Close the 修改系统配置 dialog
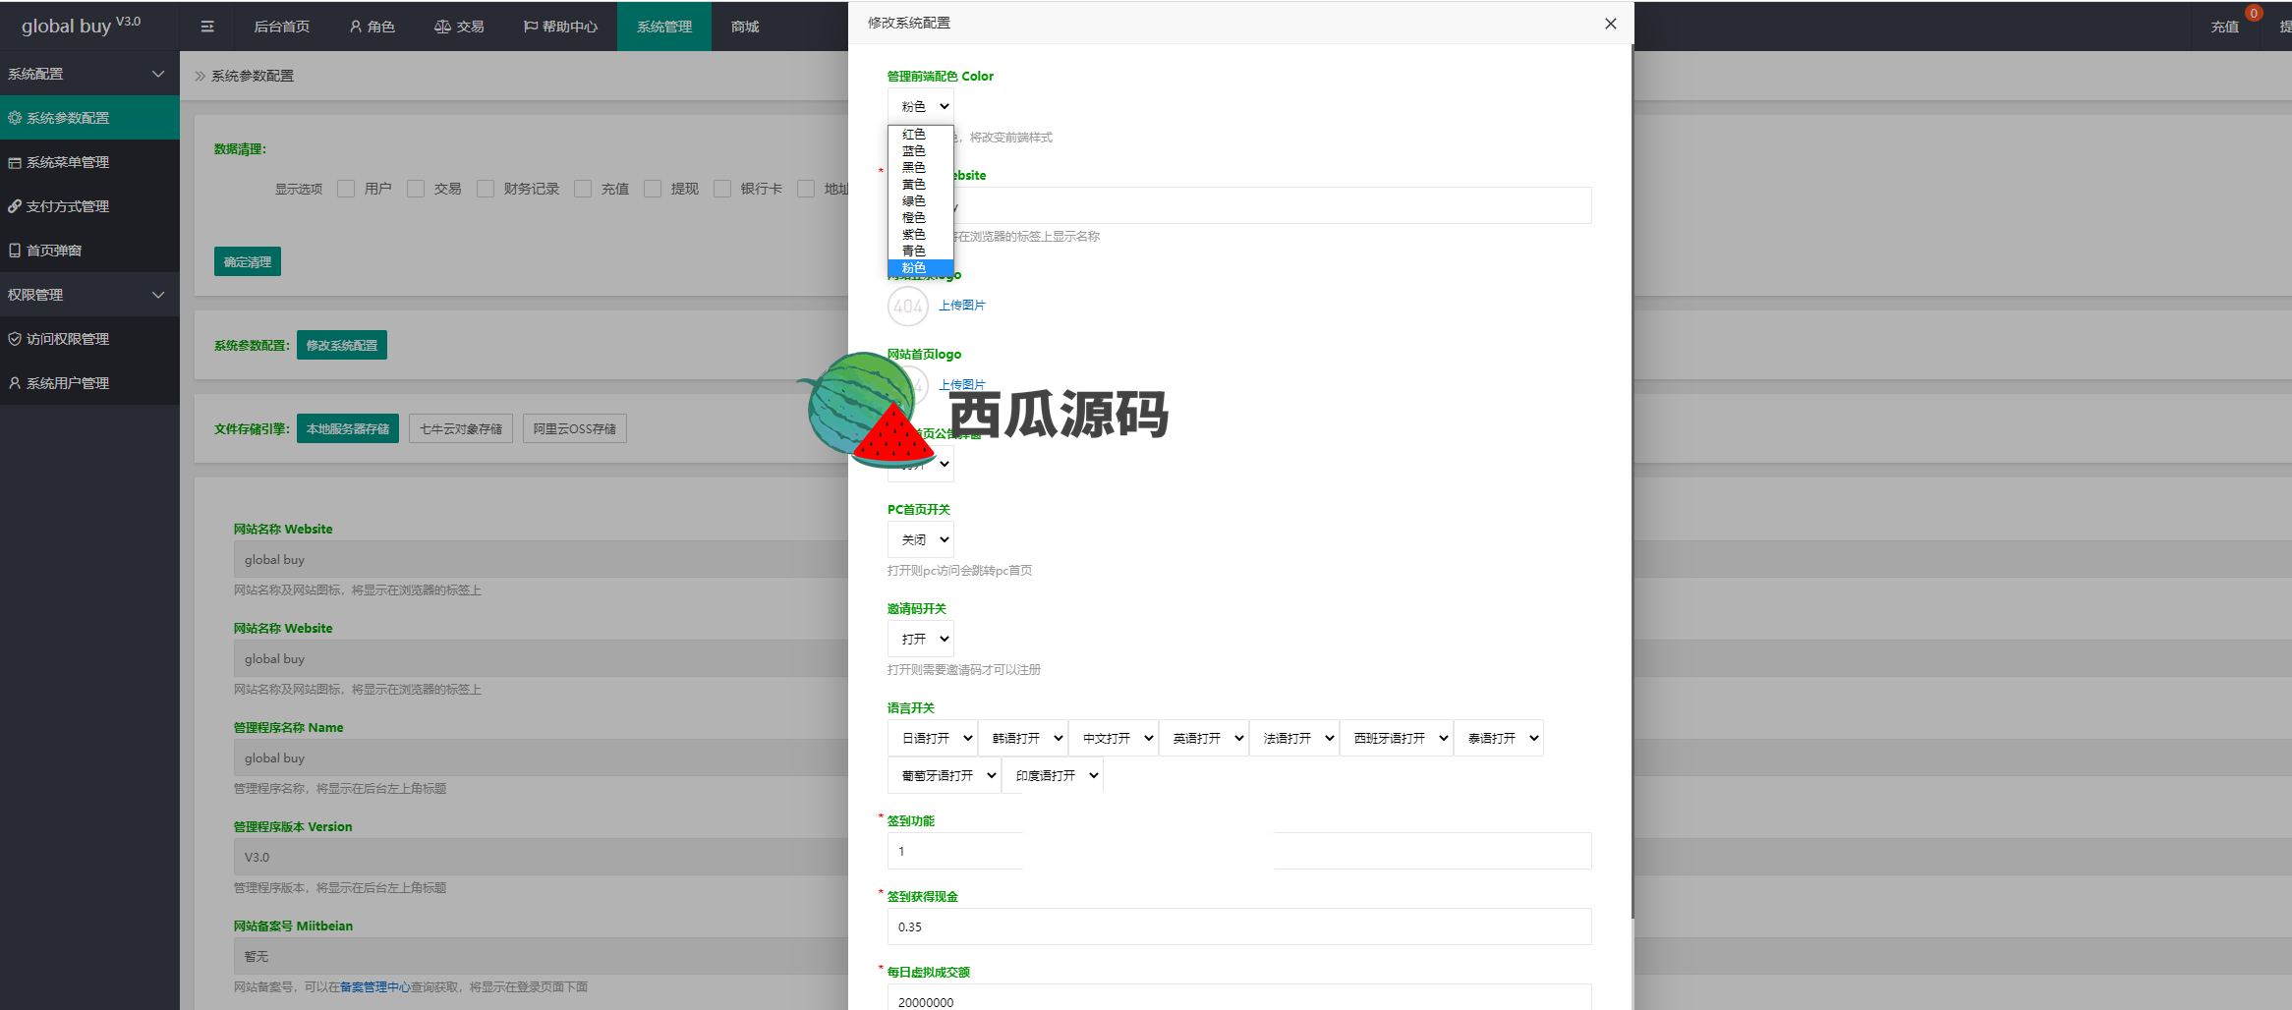2292x1010 pixels. click(x=1610, y=24)
